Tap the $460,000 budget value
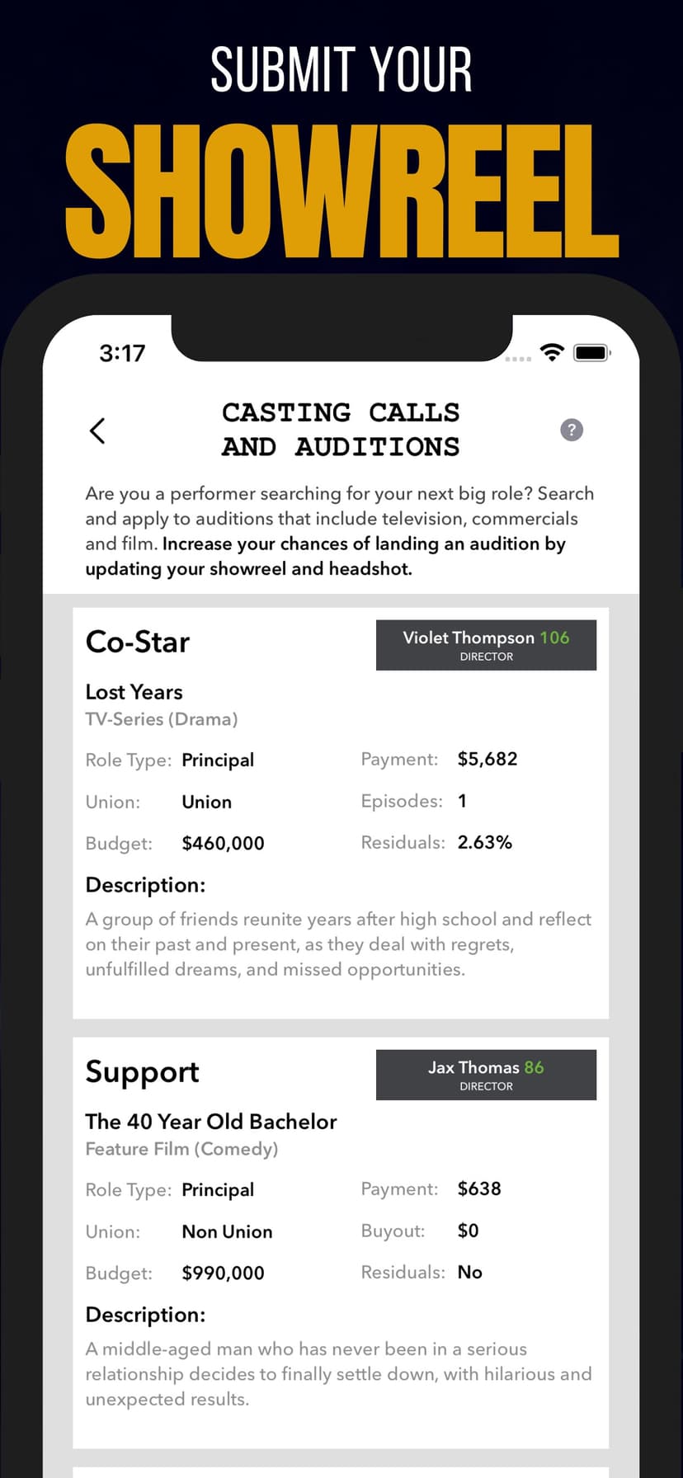Viewport: 683px width, 1478px height. pyautogui.click(x=223, y=843)
